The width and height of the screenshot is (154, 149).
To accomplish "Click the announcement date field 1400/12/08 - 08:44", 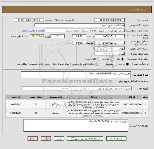I will coord(29,20).
